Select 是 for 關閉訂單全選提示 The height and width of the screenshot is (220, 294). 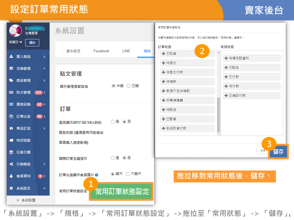[x=113, y=158]
